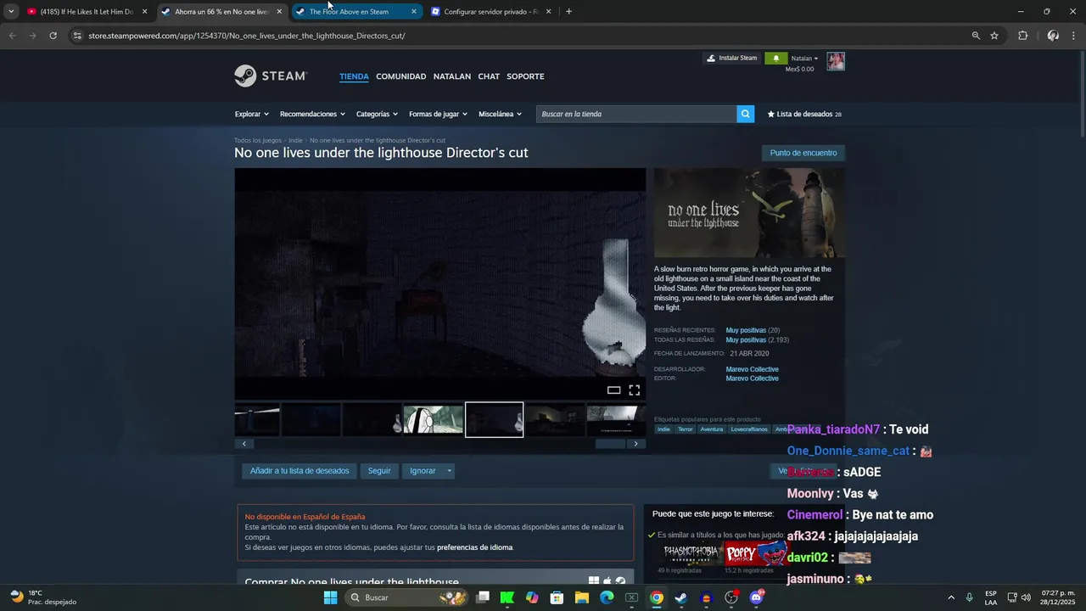This screenshot has height=611, width=1086.
Task: Enter fullscreen on the screenshot viewer
Action: point(634,390)
